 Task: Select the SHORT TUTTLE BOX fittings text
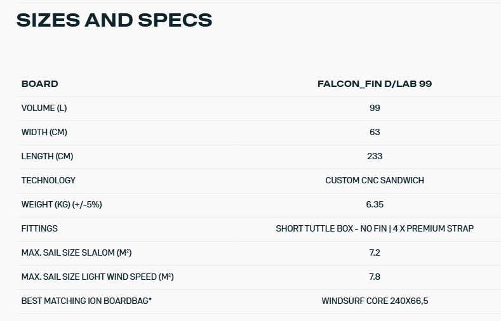[375, 228]
